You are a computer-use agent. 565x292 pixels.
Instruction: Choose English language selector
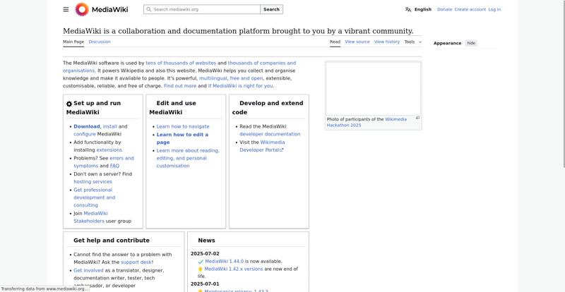(x=422, y=9)
